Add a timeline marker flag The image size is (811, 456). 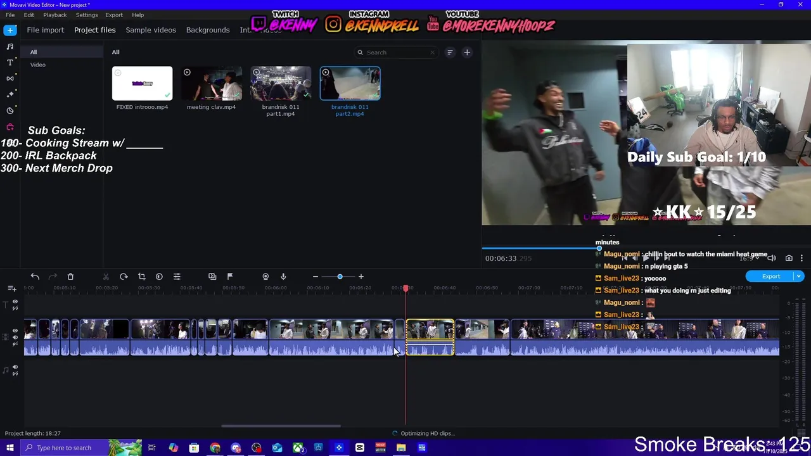(x=230, y=277)
